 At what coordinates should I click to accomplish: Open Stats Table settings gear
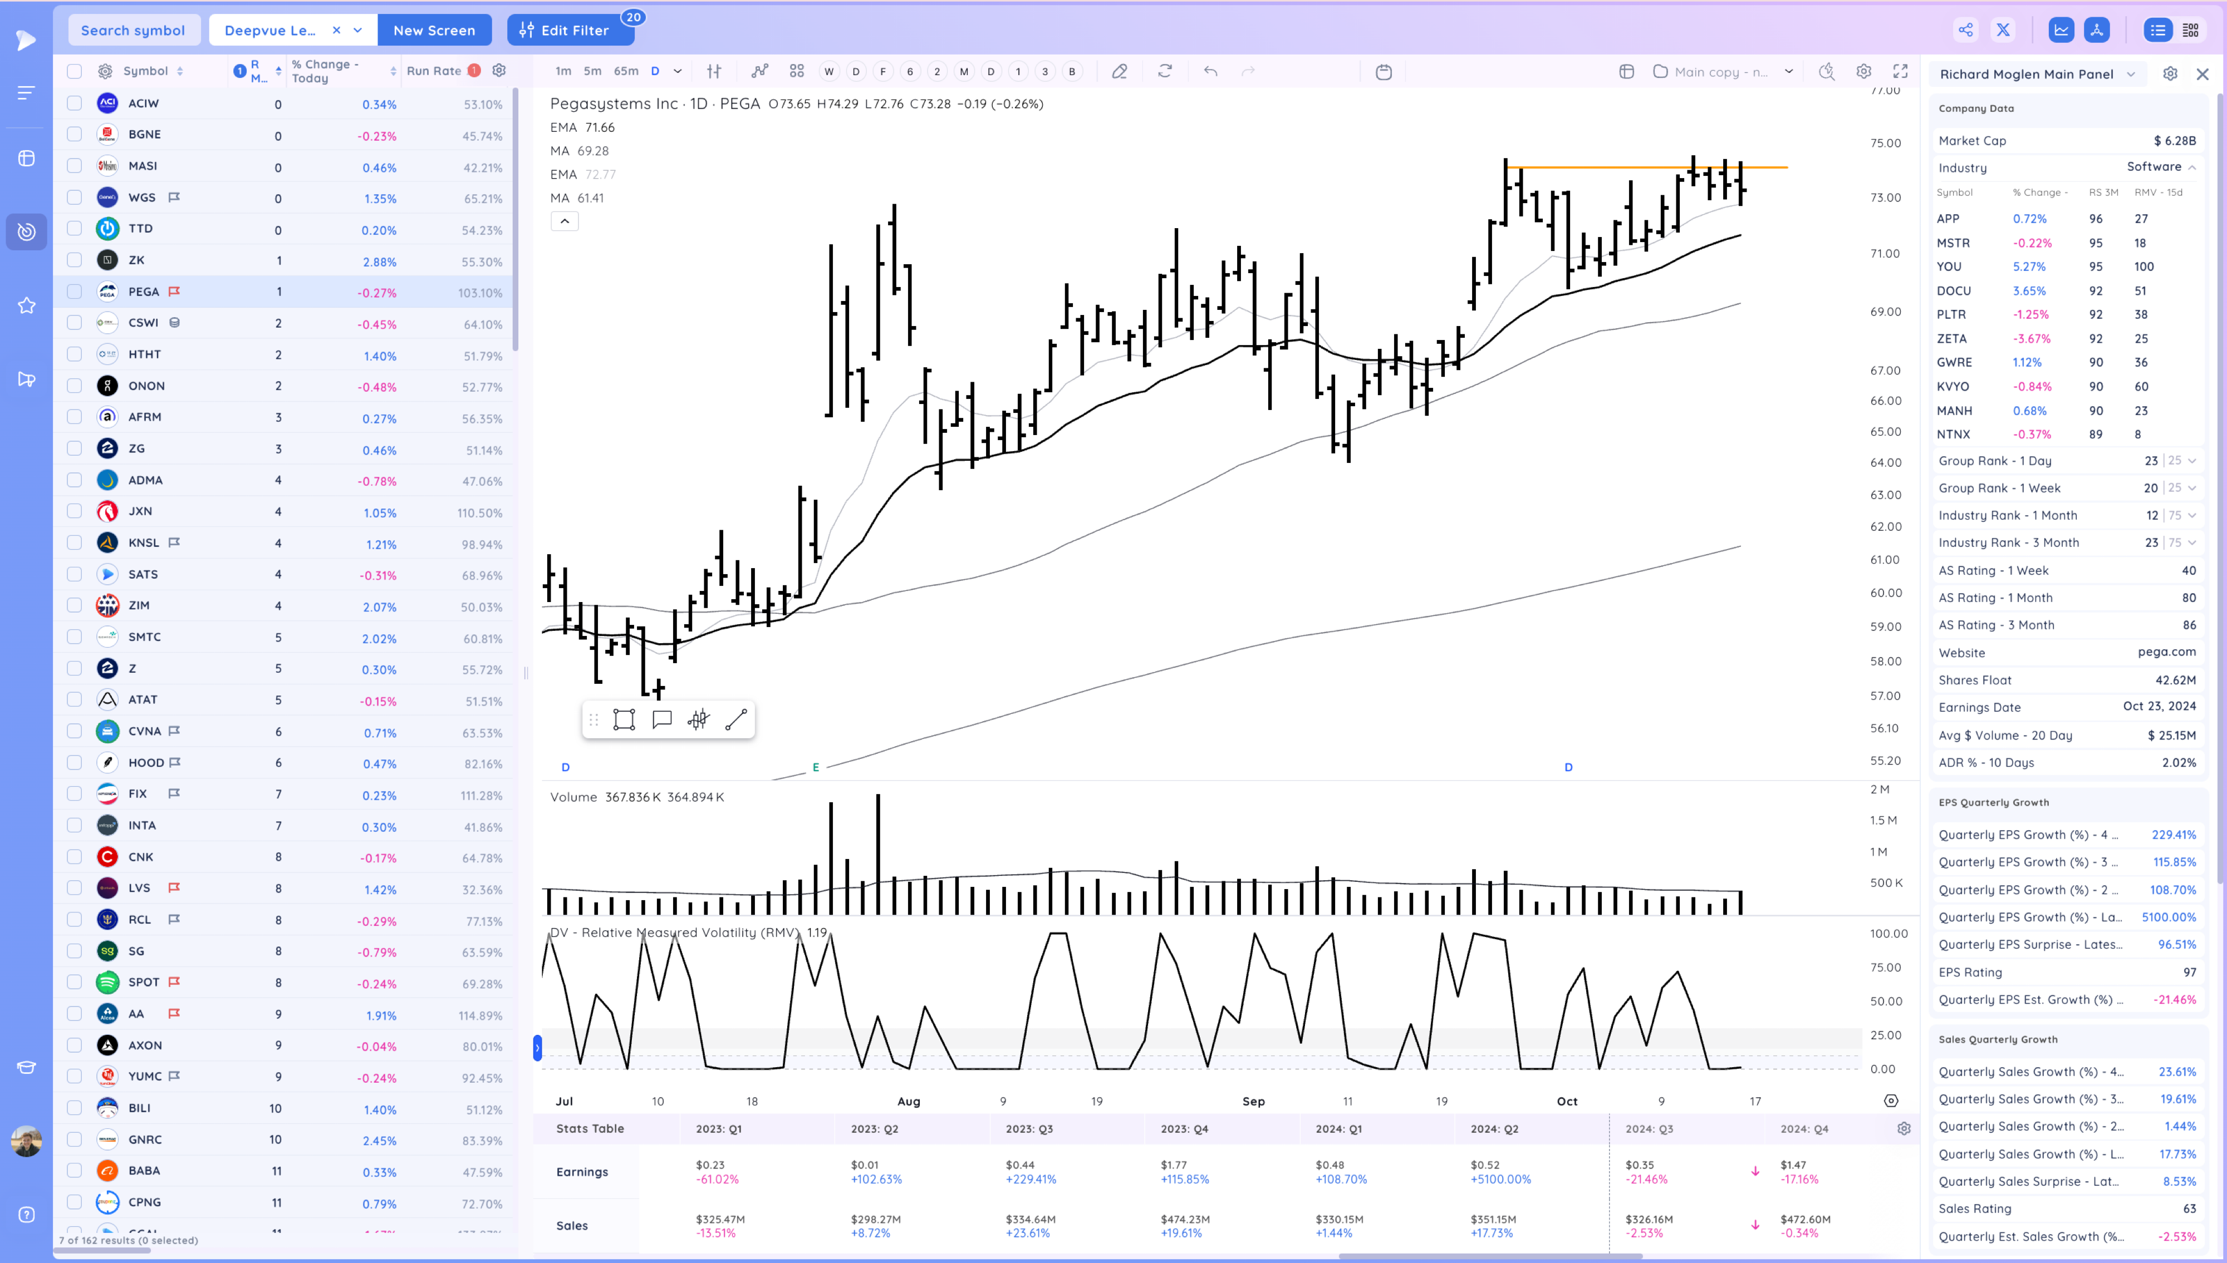[1904, 1128]
